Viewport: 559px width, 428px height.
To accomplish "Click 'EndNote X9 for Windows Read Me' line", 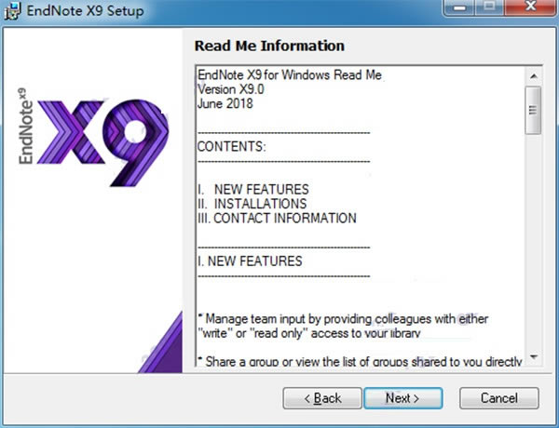I will 290,75.
